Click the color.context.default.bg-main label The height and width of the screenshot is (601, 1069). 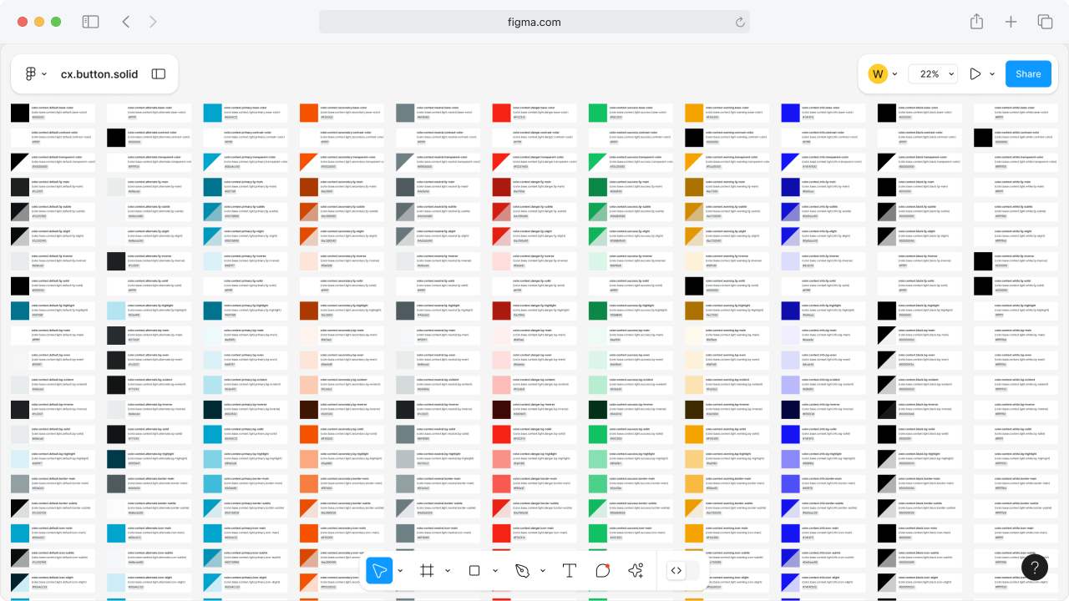coord(51,329)
